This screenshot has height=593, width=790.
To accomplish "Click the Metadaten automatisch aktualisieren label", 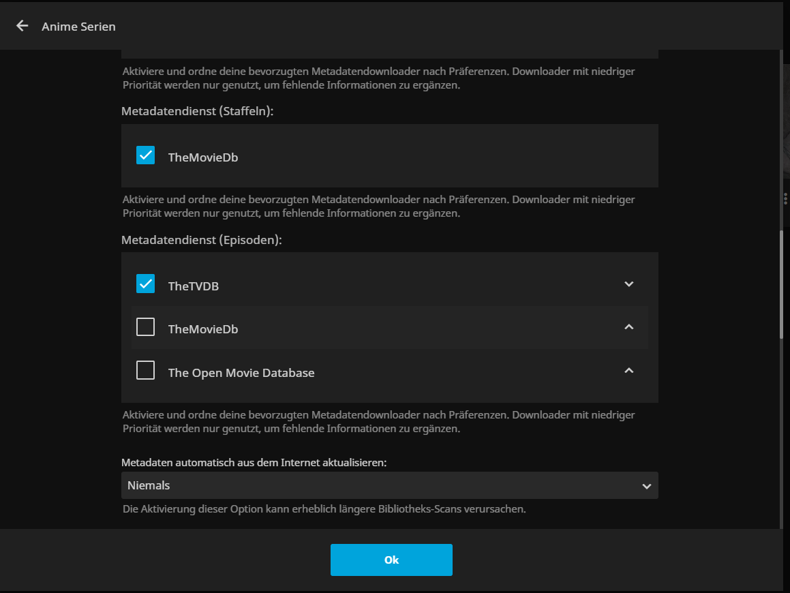I will point(254,462).
